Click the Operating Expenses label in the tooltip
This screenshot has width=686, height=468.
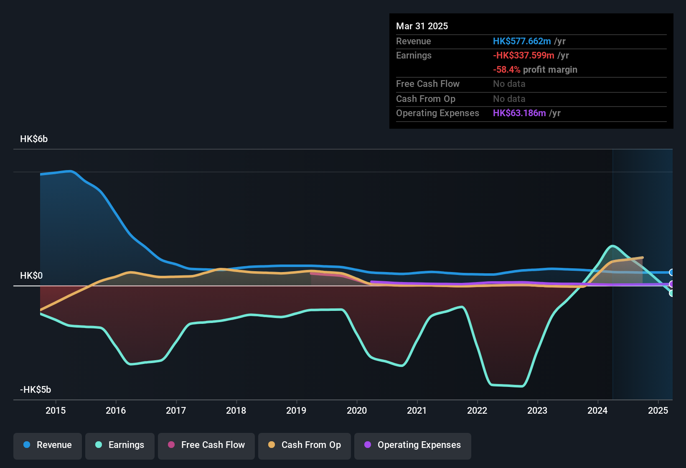click(x=437, y=113)
